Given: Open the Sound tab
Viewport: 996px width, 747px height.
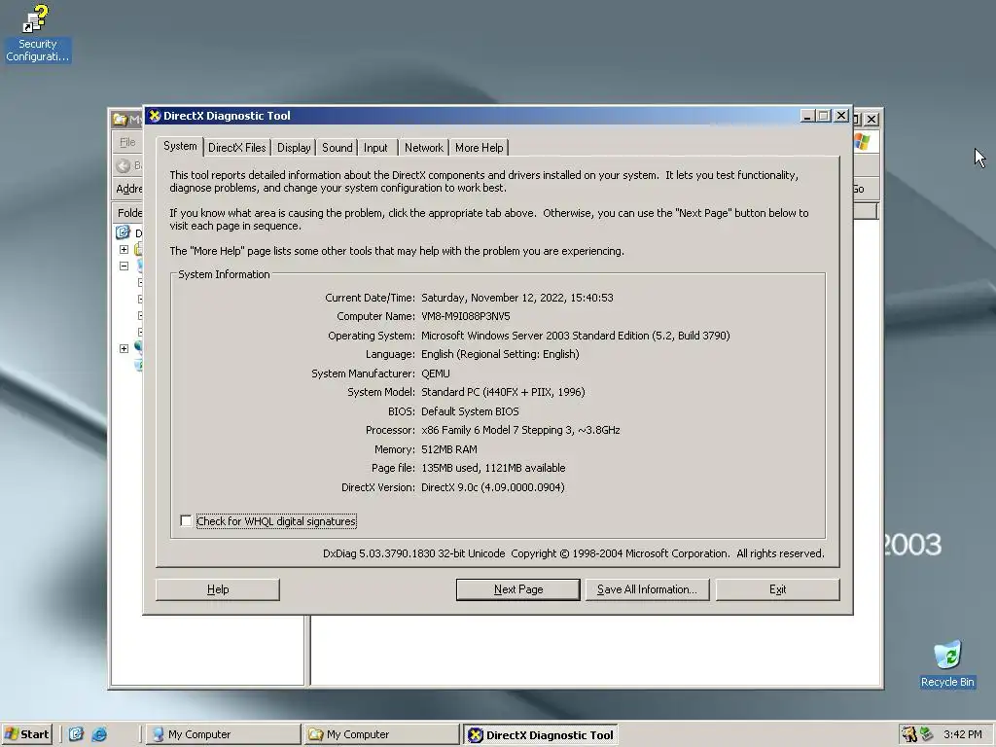Looking at the screenshot, I should pos(337,148).
